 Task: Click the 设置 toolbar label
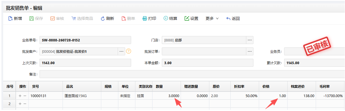pyautogui.click(x=194, y=19)
